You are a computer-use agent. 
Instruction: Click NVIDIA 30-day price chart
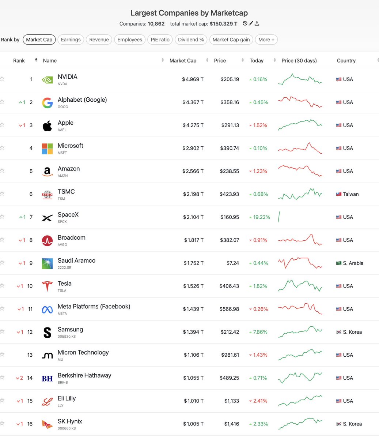(x=300, y=79)
